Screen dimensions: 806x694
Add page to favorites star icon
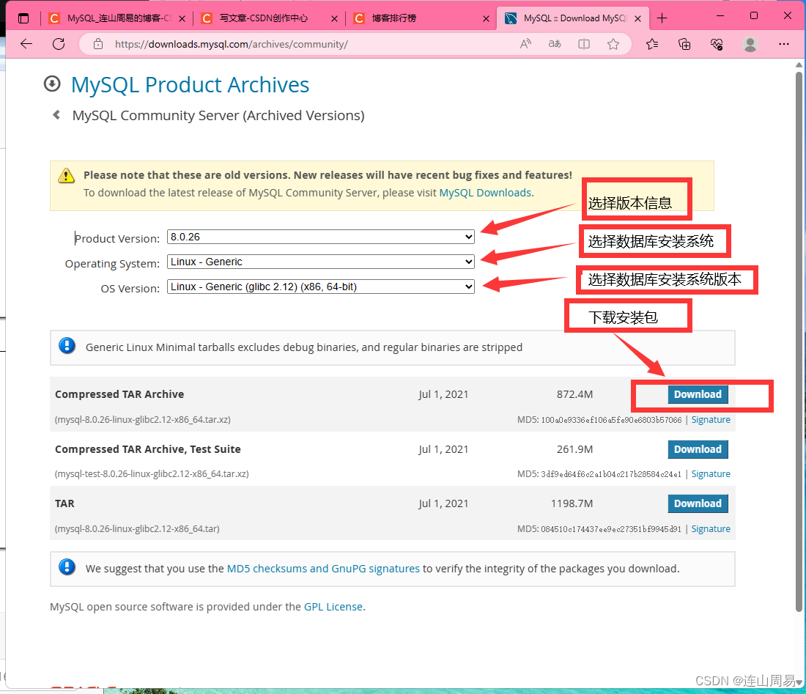[x=613, y=44]
